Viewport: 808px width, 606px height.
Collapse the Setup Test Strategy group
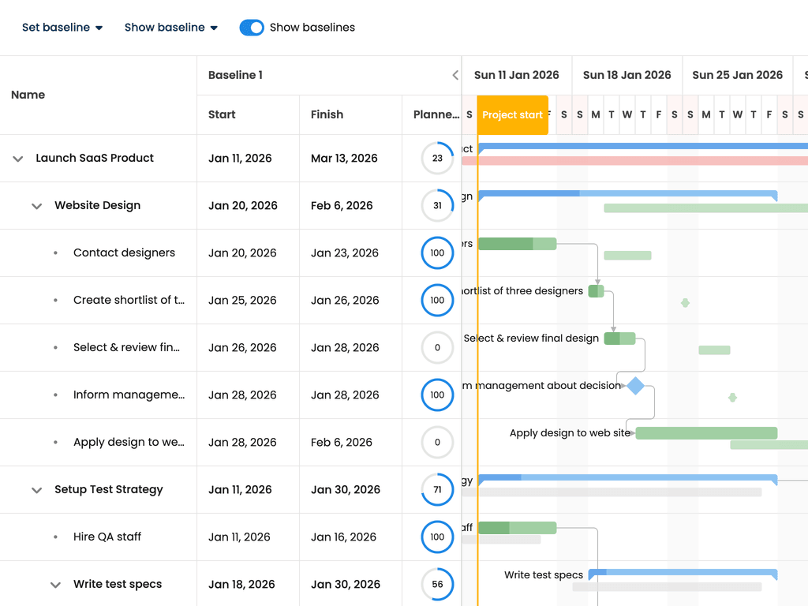[36, 490]
